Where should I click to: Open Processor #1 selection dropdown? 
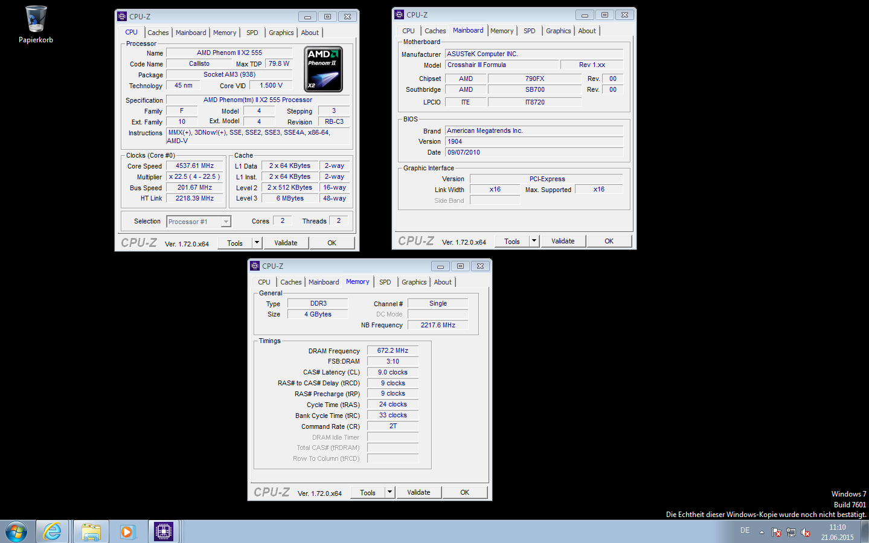(199, 222)
